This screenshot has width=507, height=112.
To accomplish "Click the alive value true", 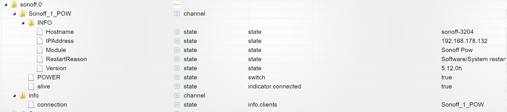I will 447,86.
